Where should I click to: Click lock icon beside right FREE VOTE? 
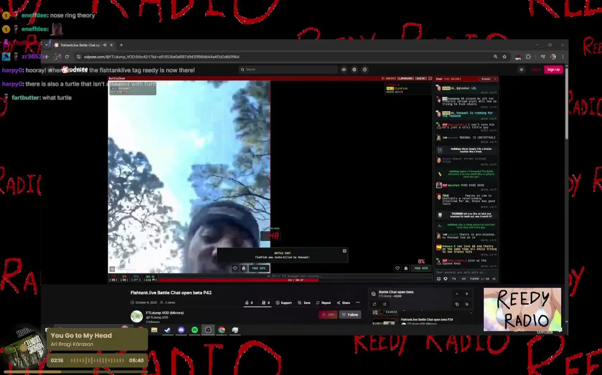point(406,268)
